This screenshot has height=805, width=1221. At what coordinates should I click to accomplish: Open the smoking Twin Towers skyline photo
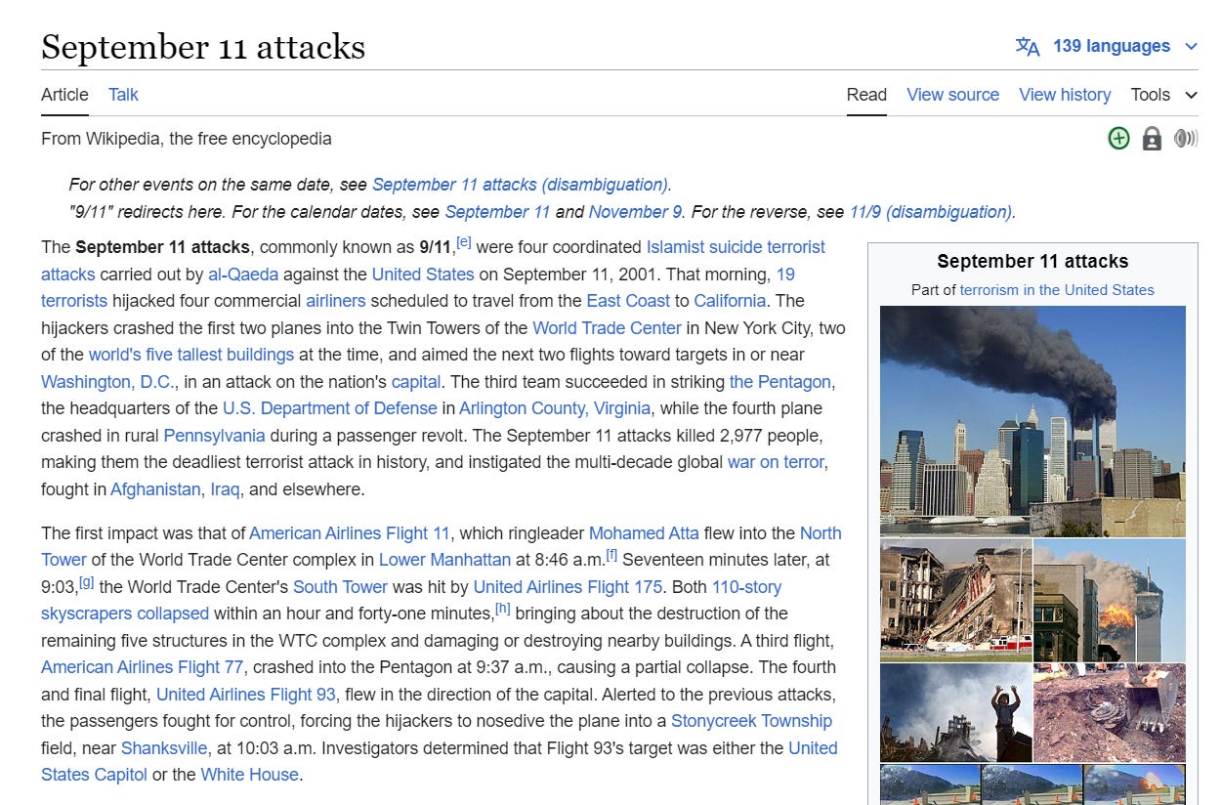tap(1032, 421)
